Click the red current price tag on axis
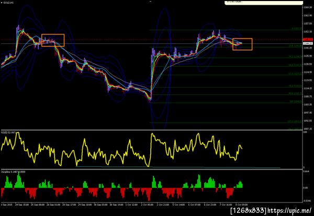 308,40
